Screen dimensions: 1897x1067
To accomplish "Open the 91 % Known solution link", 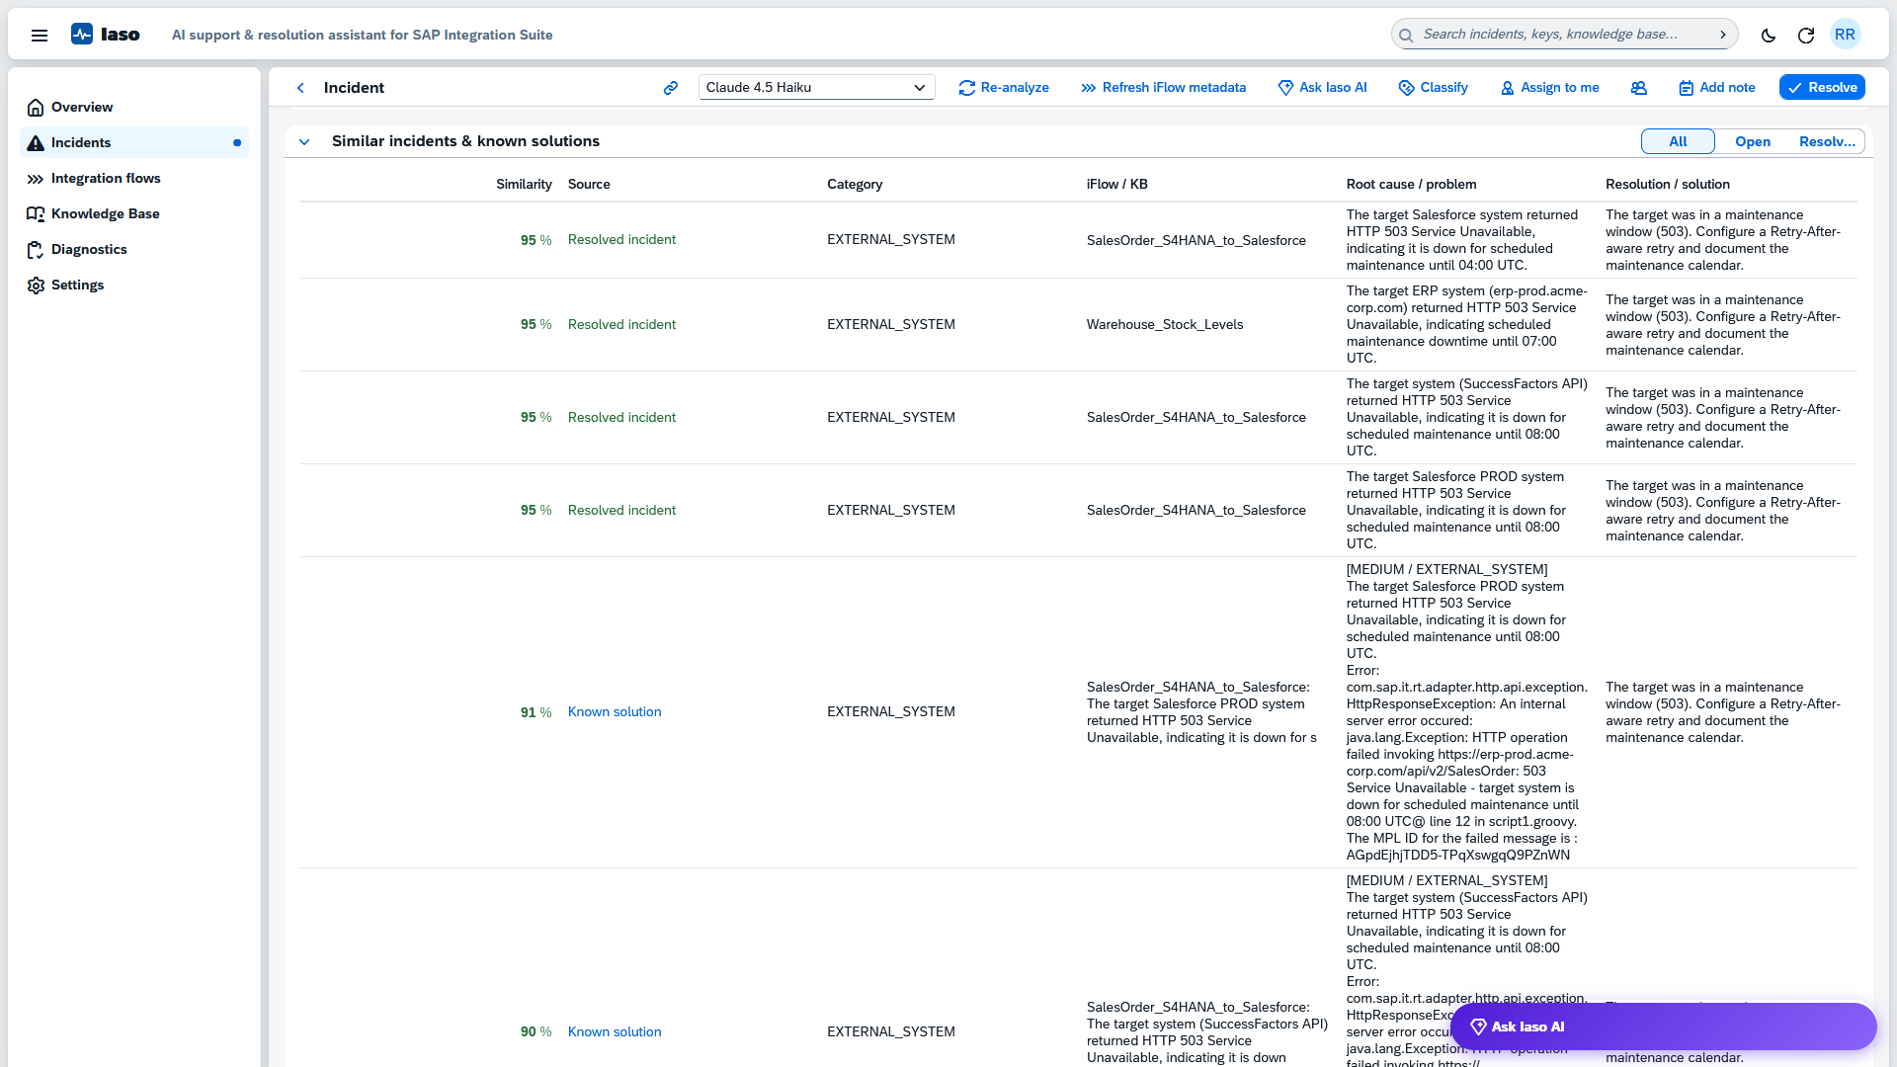I will tap(615, 712).
